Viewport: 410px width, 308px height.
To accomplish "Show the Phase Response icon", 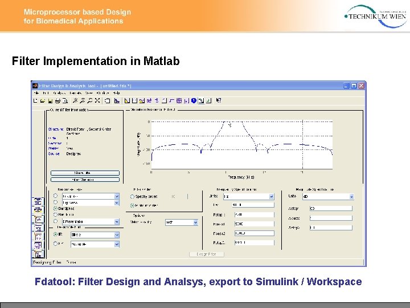I will point(134,100).
